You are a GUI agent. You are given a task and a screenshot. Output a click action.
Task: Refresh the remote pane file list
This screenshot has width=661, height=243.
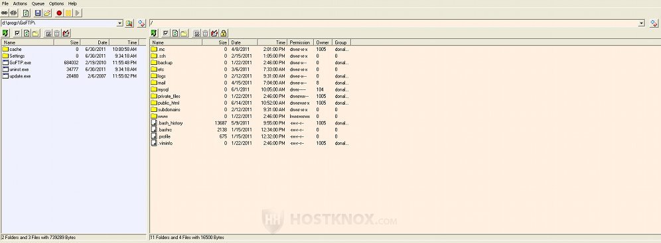tap(175, 33)
